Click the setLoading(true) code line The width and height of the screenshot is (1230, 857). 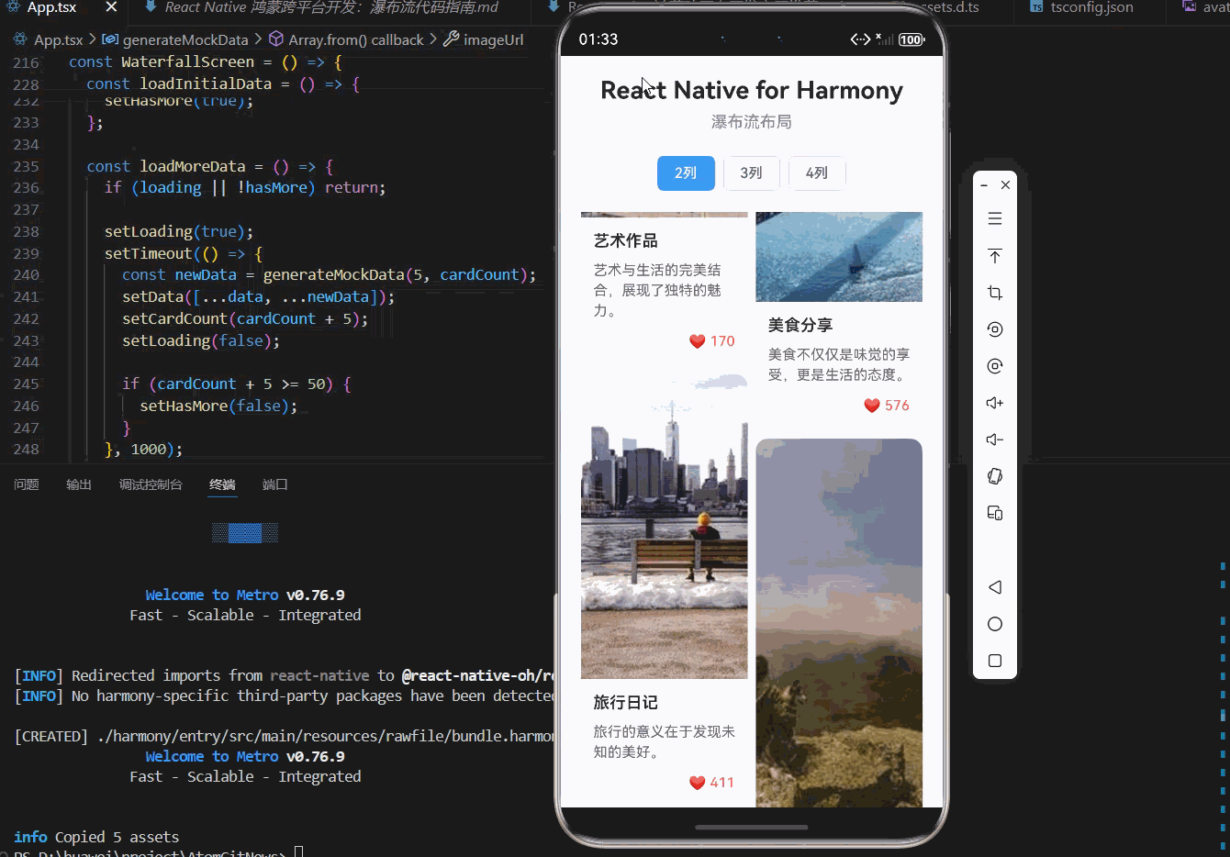point(179,231)
